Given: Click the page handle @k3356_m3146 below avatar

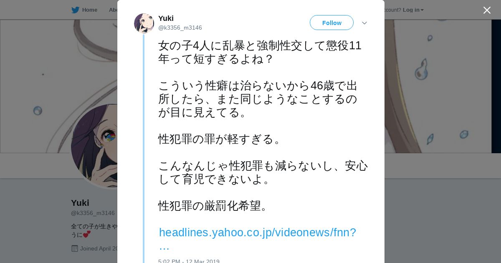Looking at the screenshot, I should coord(93,213).
